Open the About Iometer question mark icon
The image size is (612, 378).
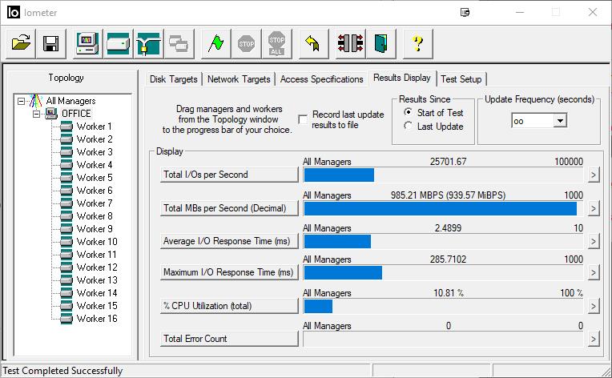tap(417, 43)
